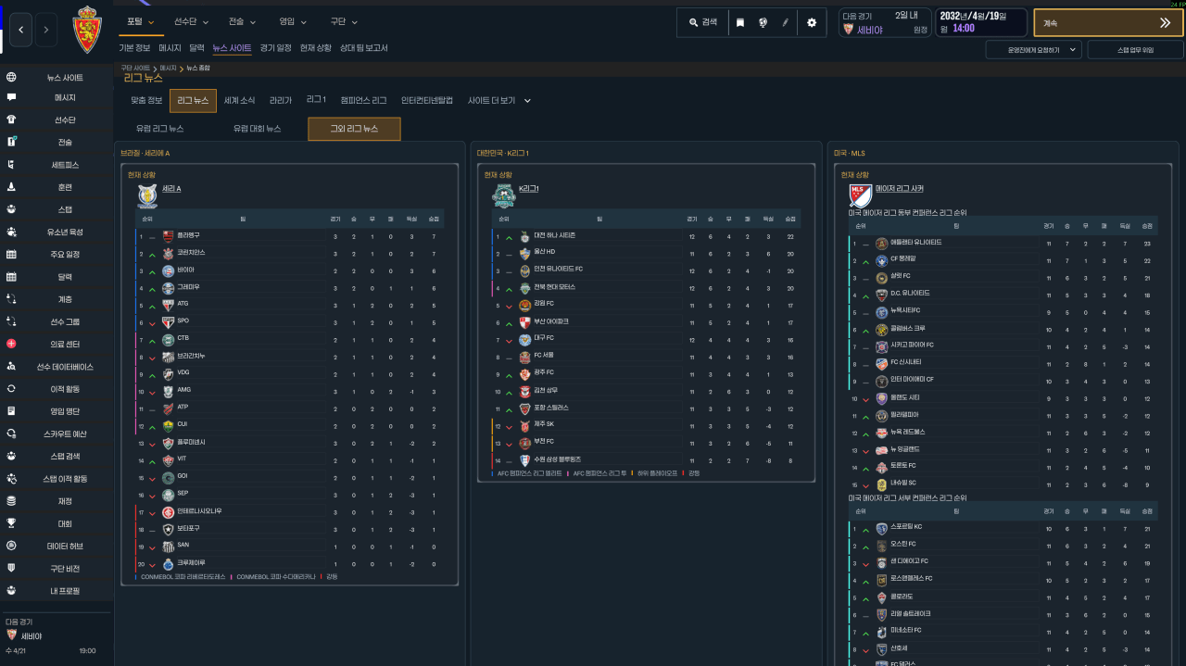1186x666 pixels.
Task: Click the MLS league logo
Action: point(860,195)
